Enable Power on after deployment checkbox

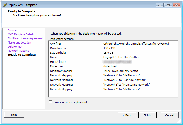[x=50, y=102]
